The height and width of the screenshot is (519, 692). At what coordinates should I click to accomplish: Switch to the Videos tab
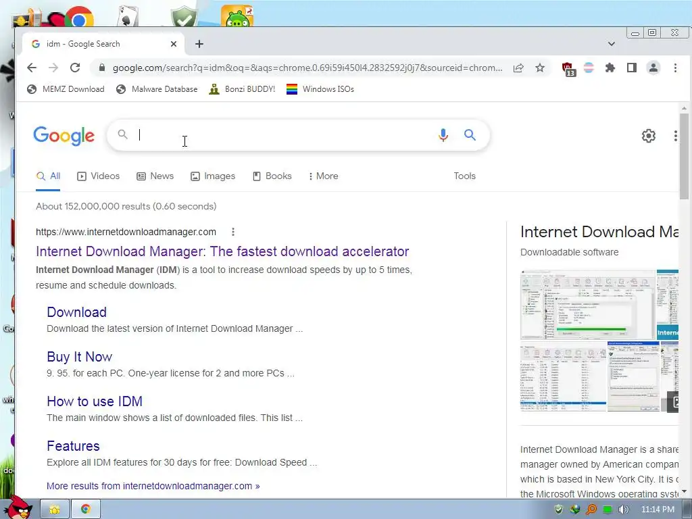click(x=99, y=176)
